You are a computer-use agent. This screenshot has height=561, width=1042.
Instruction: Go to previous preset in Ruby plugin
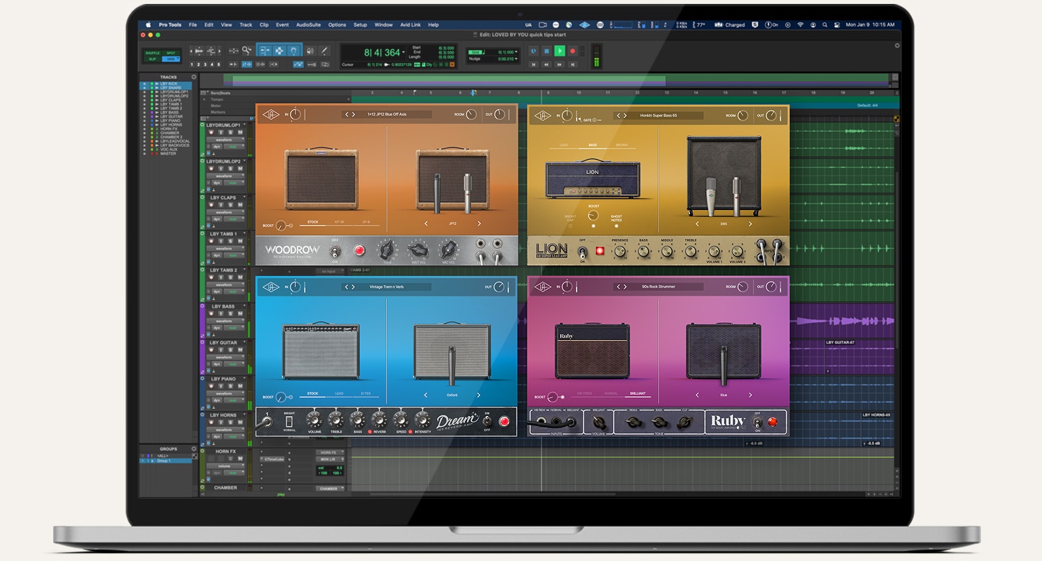[x=618, y=287]
